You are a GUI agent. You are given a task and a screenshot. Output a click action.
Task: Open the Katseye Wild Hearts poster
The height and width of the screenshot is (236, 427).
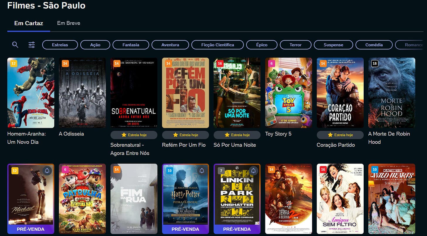(x=392, y=199)
